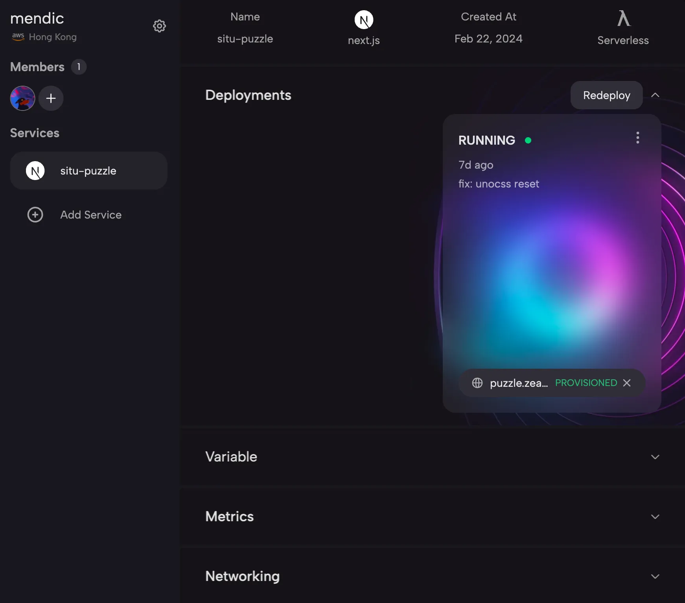Screen dimensions: 685x603
Task: Click the member avatar picture
Action: [x=22, y=98]
